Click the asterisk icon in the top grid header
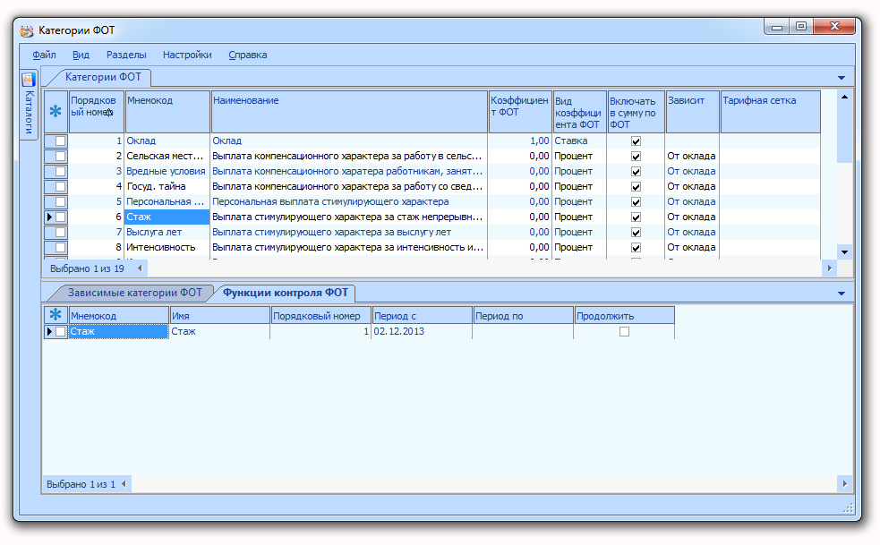The width and height of the screenshot is (880, 545). click(56, 111)
